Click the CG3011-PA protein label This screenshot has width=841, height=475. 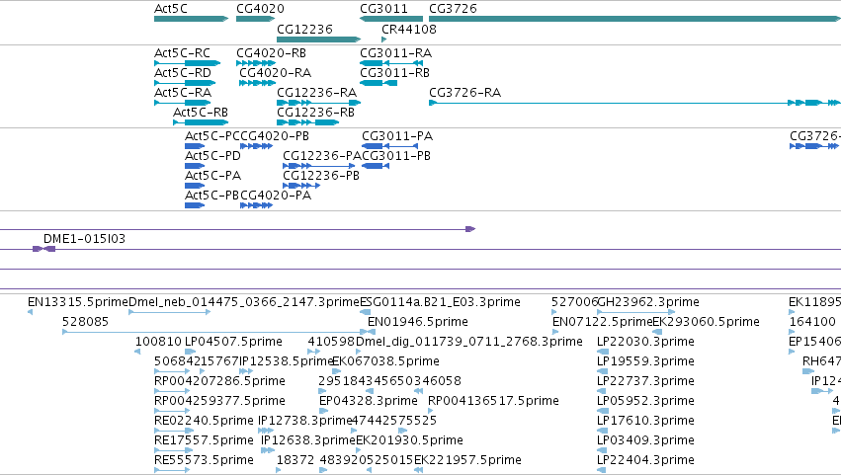tap(397, 136)
